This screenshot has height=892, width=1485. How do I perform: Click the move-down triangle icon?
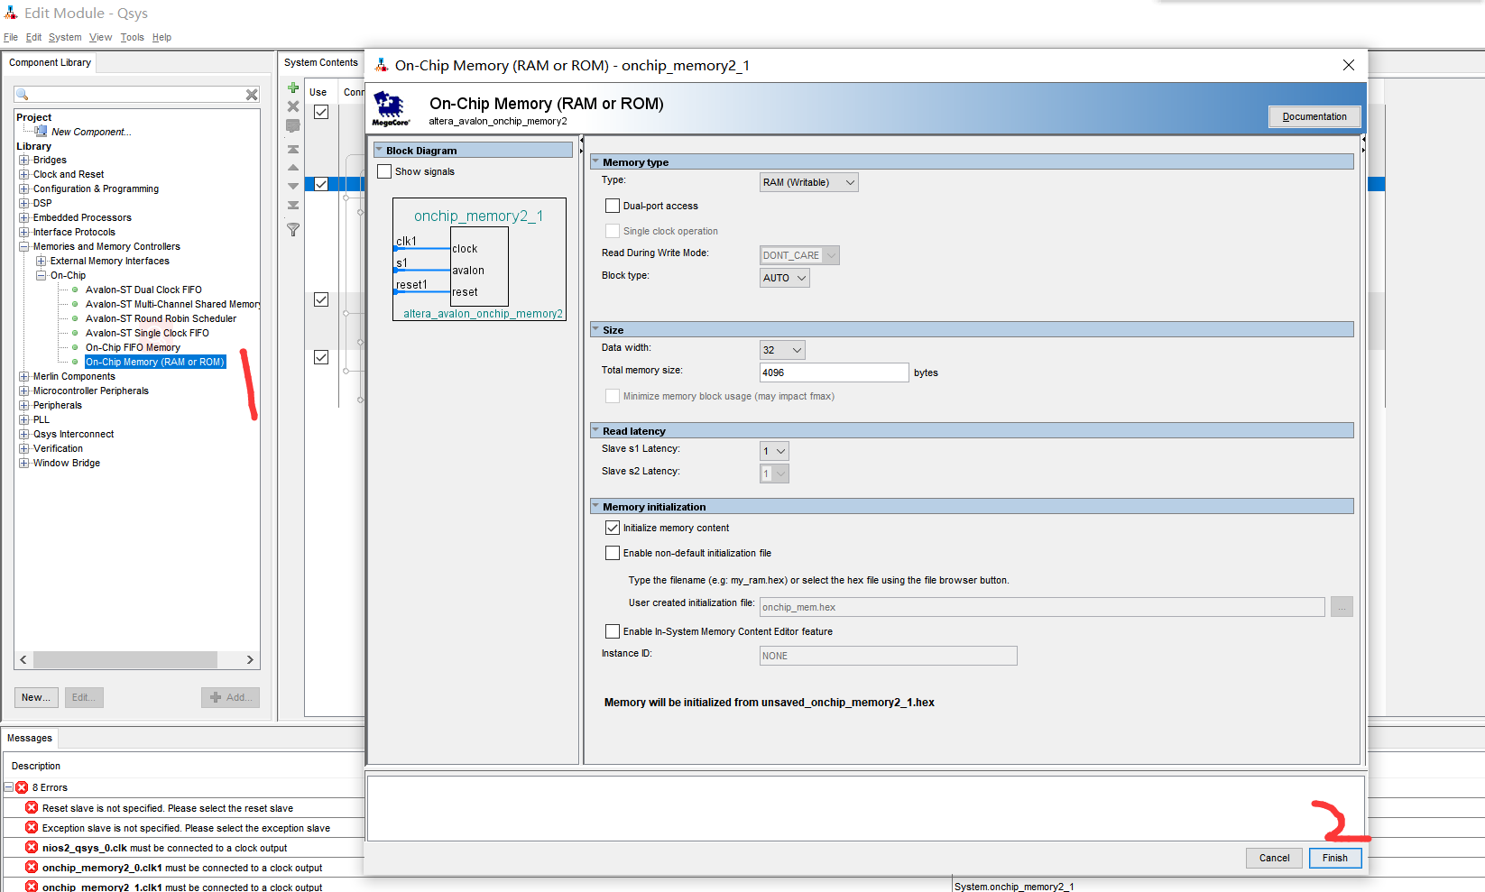[293, 186]
